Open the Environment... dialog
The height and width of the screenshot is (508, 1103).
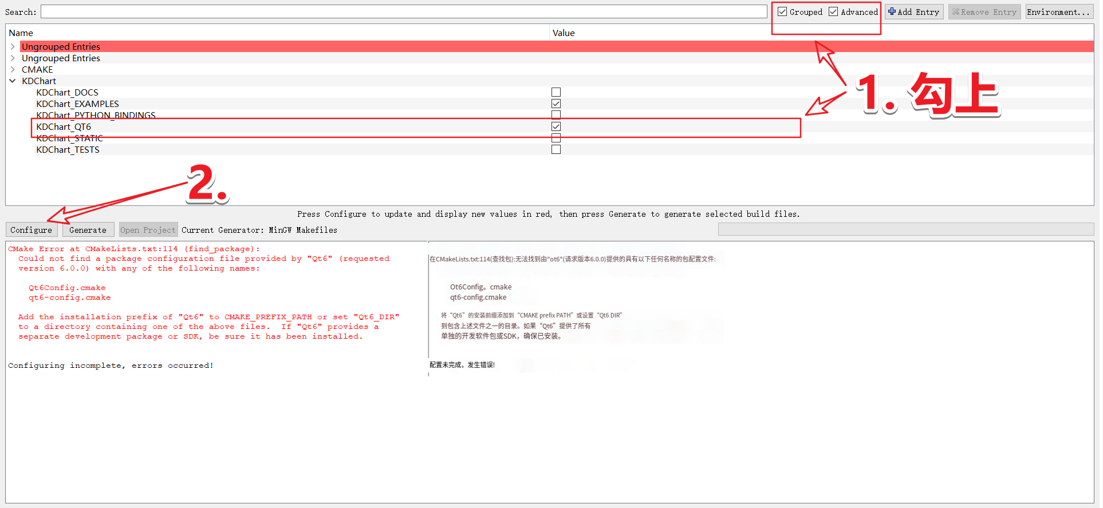(1058, 11)
